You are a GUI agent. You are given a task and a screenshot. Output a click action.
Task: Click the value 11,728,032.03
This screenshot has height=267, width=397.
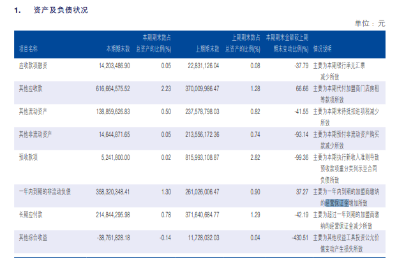204,238
